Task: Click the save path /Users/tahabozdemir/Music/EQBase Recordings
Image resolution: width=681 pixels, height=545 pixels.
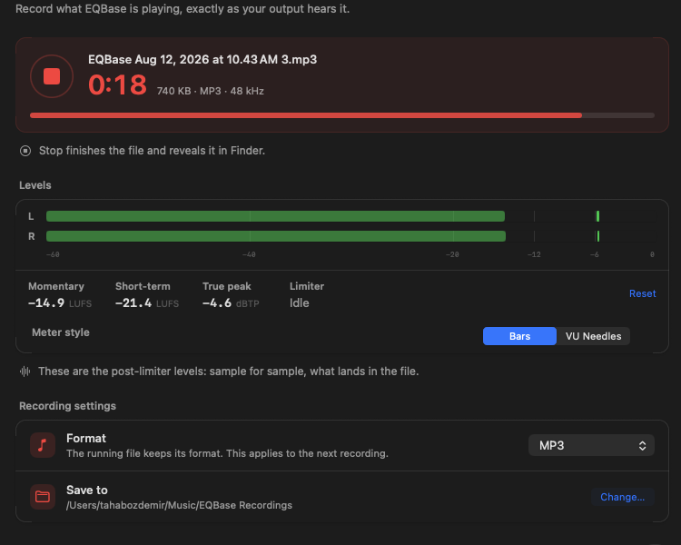Action: 179,505
